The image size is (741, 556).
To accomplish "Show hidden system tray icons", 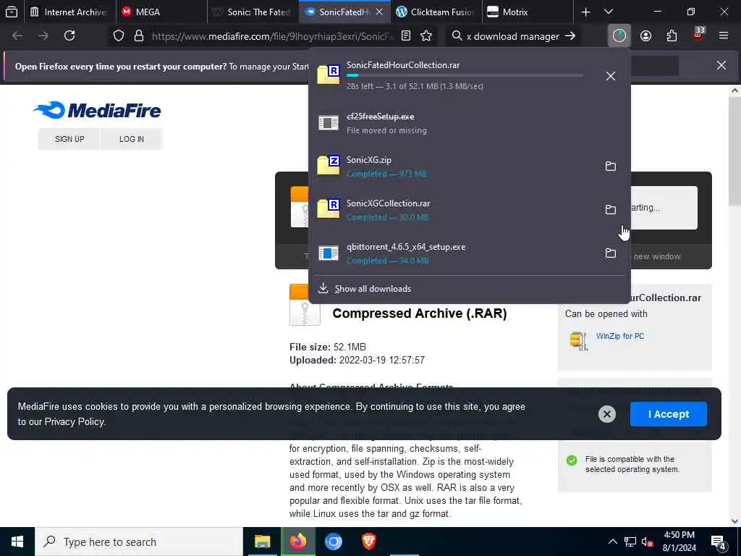I will [612, 542].
